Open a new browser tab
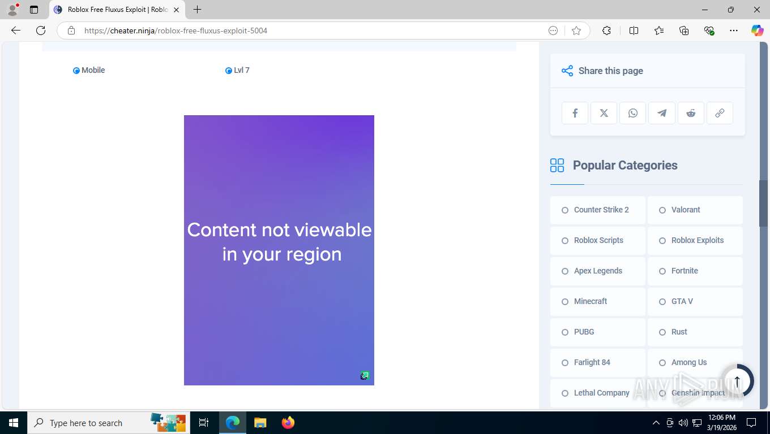Viewport: 770px width, 434px height. click(x=197, y=10)
